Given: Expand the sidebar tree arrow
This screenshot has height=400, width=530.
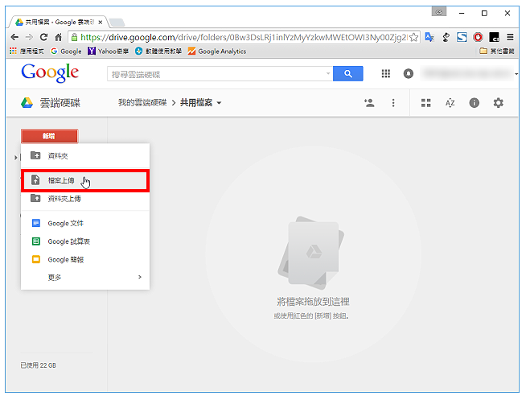Looking at the screenshot, I should coord(15,158).
